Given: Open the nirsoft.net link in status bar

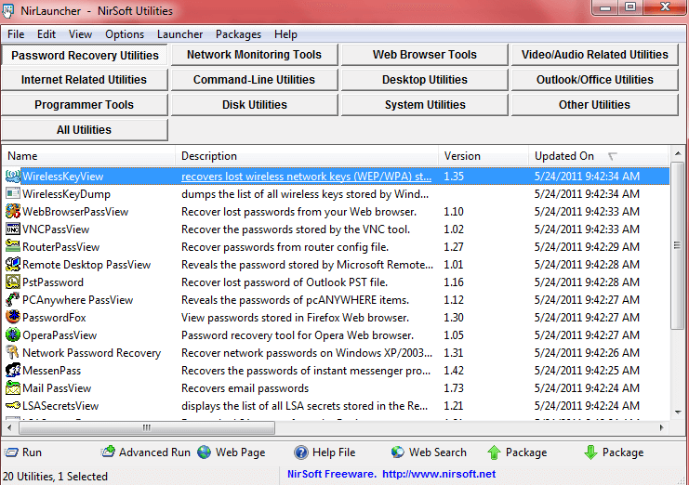Looking at the screenshot, I should [x=439, y=474].
